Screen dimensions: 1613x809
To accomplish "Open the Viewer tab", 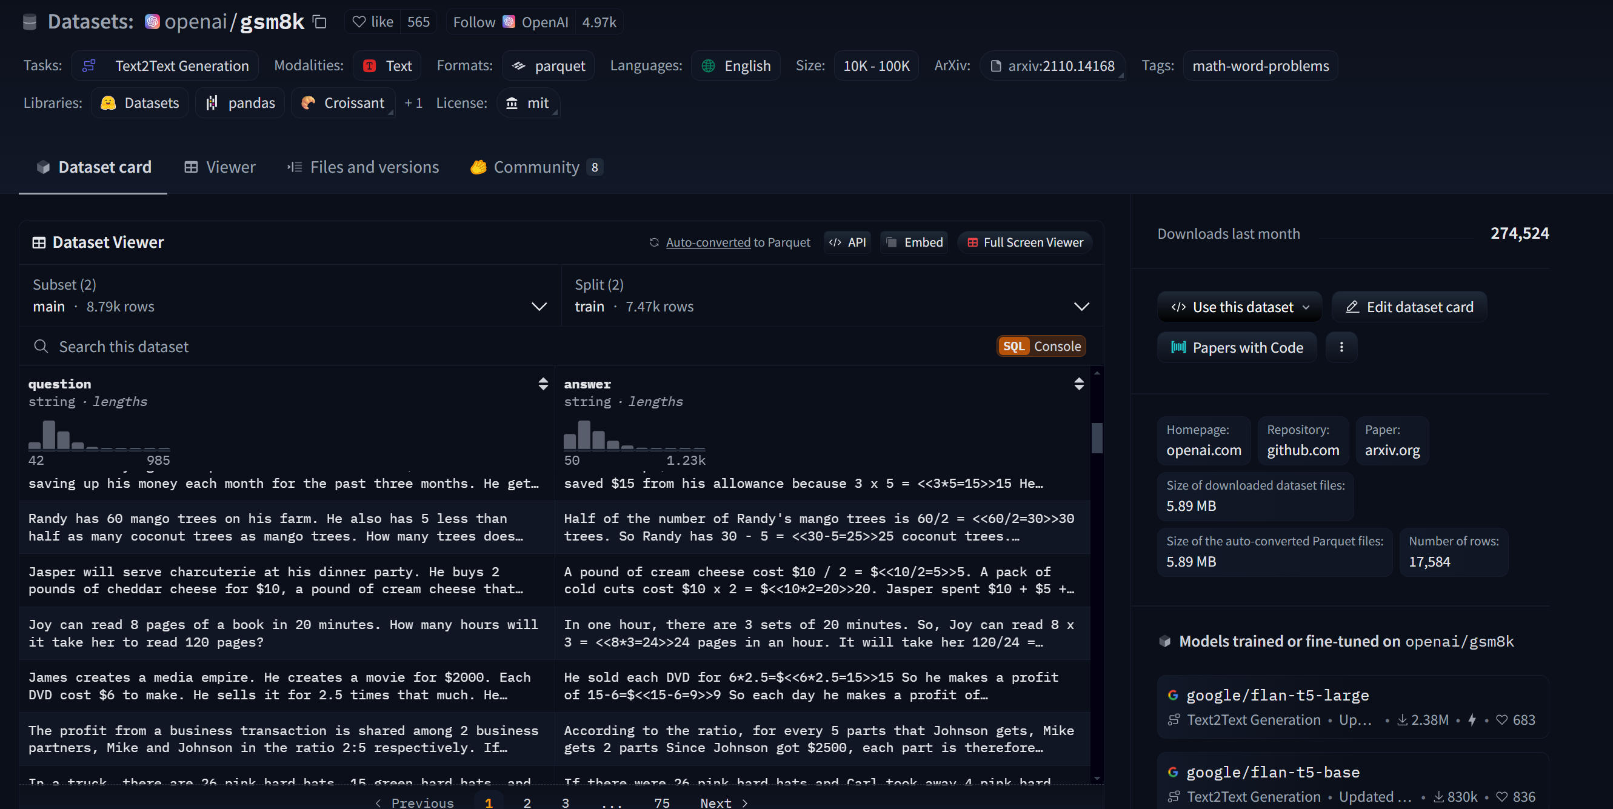I will tap(220, 167).
